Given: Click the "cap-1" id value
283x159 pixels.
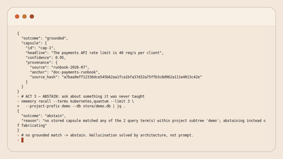Looking at the screenshot, I should [x=46, y=48].
